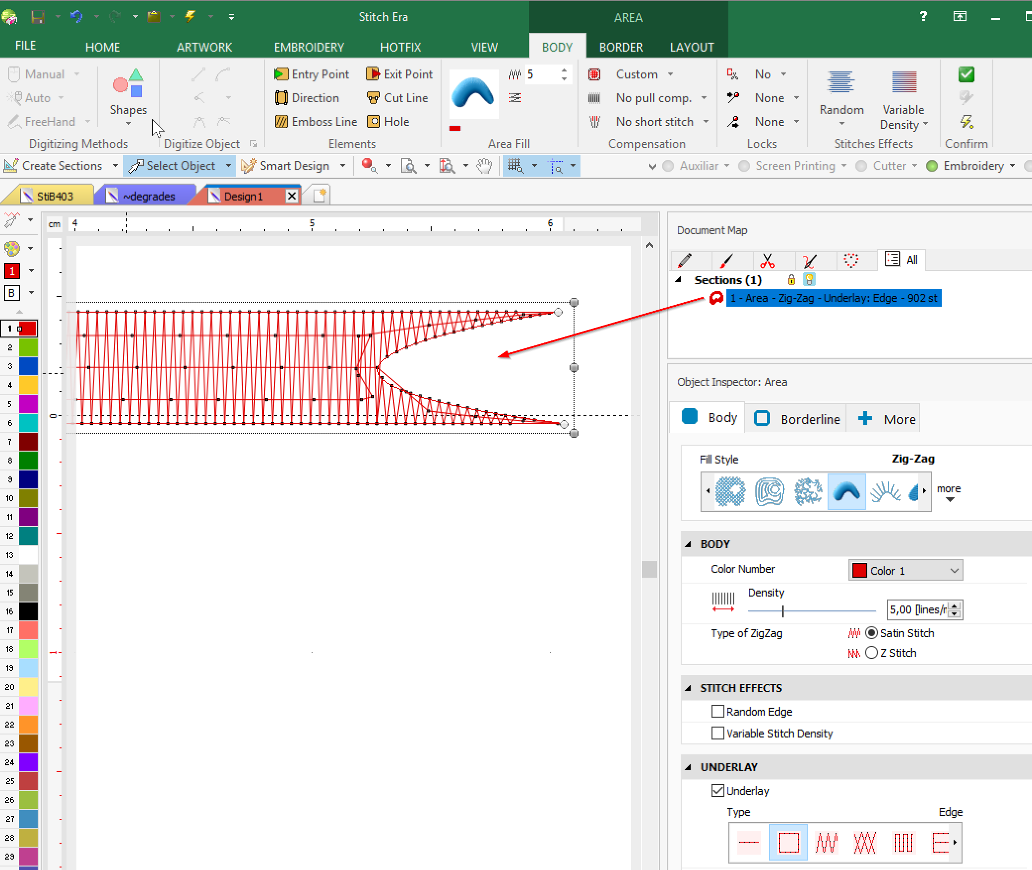Pick the square Edge underlay type
This screenshot has height=870, width=1032.
788,842
